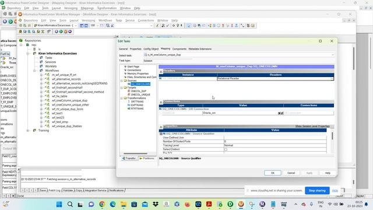Select SRTTRANS transformation
Screen dimensions: 373x210
[x=138, y=101]
